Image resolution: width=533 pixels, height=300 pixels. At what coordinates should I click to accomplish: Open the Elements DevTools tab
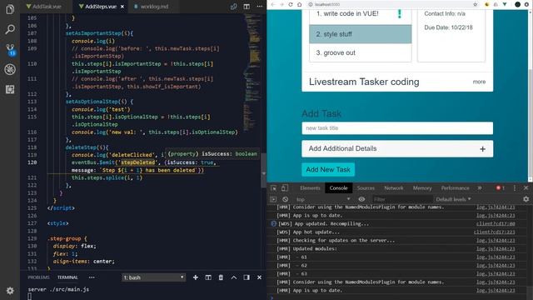[310, 187]
